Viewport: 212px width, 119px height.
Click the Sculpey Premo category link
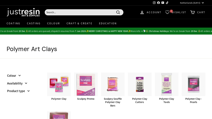86,99
